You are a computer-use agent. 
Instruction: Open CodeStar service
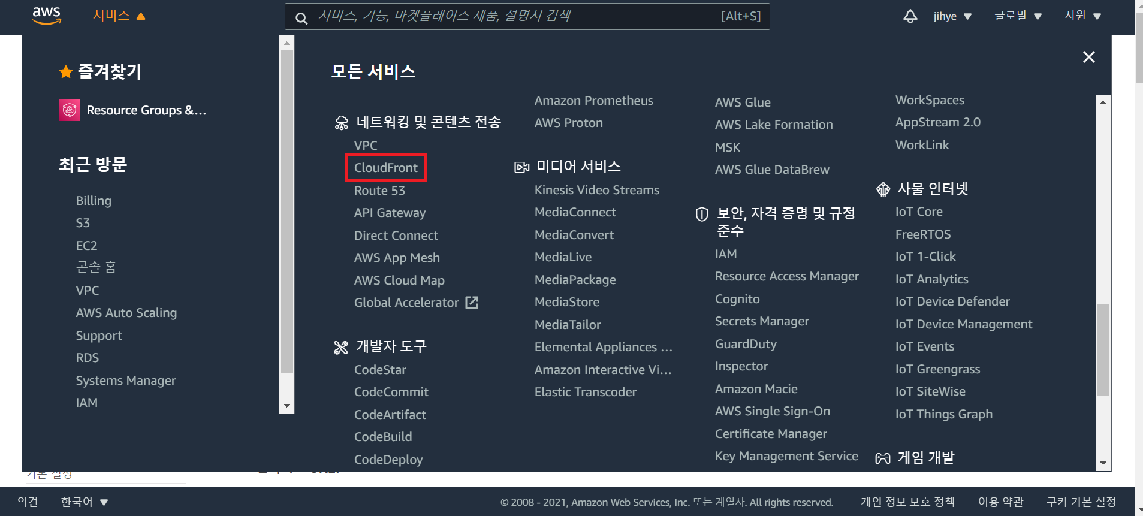pyautogui.click(x=380, y=370)
